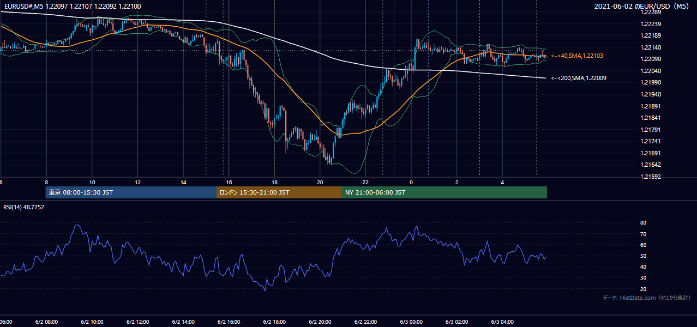Select the NY 21:00-06:00 JST session bar
The height and width of the screenshot is (327, 697).
444,192
